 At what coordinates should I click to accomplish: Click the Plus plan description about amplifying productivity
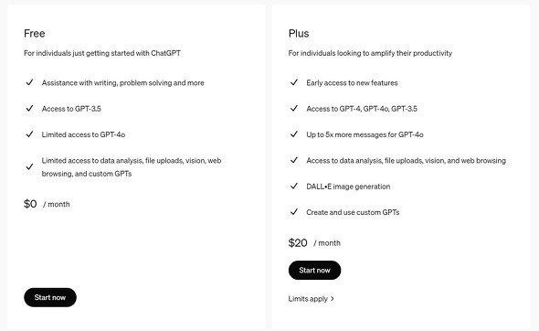pos(370,53)
